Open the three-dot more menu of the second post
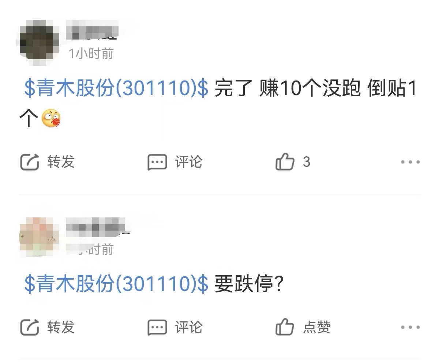The width and height of the screenshot is (439, 362). (x=410, y=327)
